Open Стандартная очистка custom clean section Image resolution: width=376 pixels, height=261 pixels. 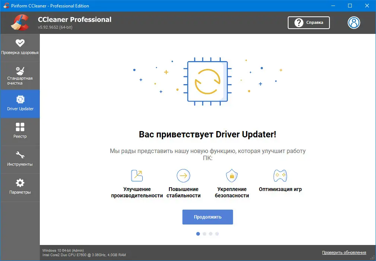(x=20, y=76)
